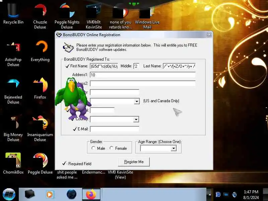Focus the E-Mail input field

coord(115,129)
